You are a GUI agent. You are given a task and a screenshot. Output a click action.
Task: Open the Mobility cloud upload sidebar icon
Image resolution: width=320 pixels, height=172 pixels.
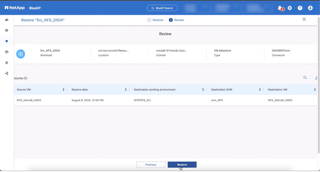[7, 52]
